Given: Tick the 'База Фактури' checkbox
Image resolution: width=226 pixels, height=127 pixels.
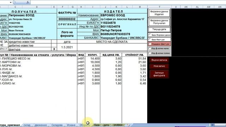Looking at the screenshot, I should click(150, 39).
